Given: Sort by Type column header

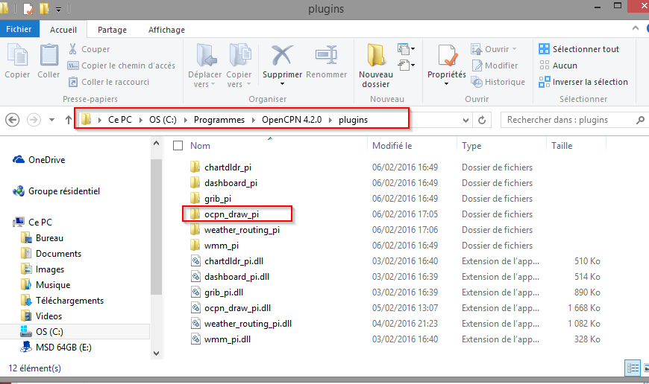Looking at the screenshot, I should pos(471,146).
